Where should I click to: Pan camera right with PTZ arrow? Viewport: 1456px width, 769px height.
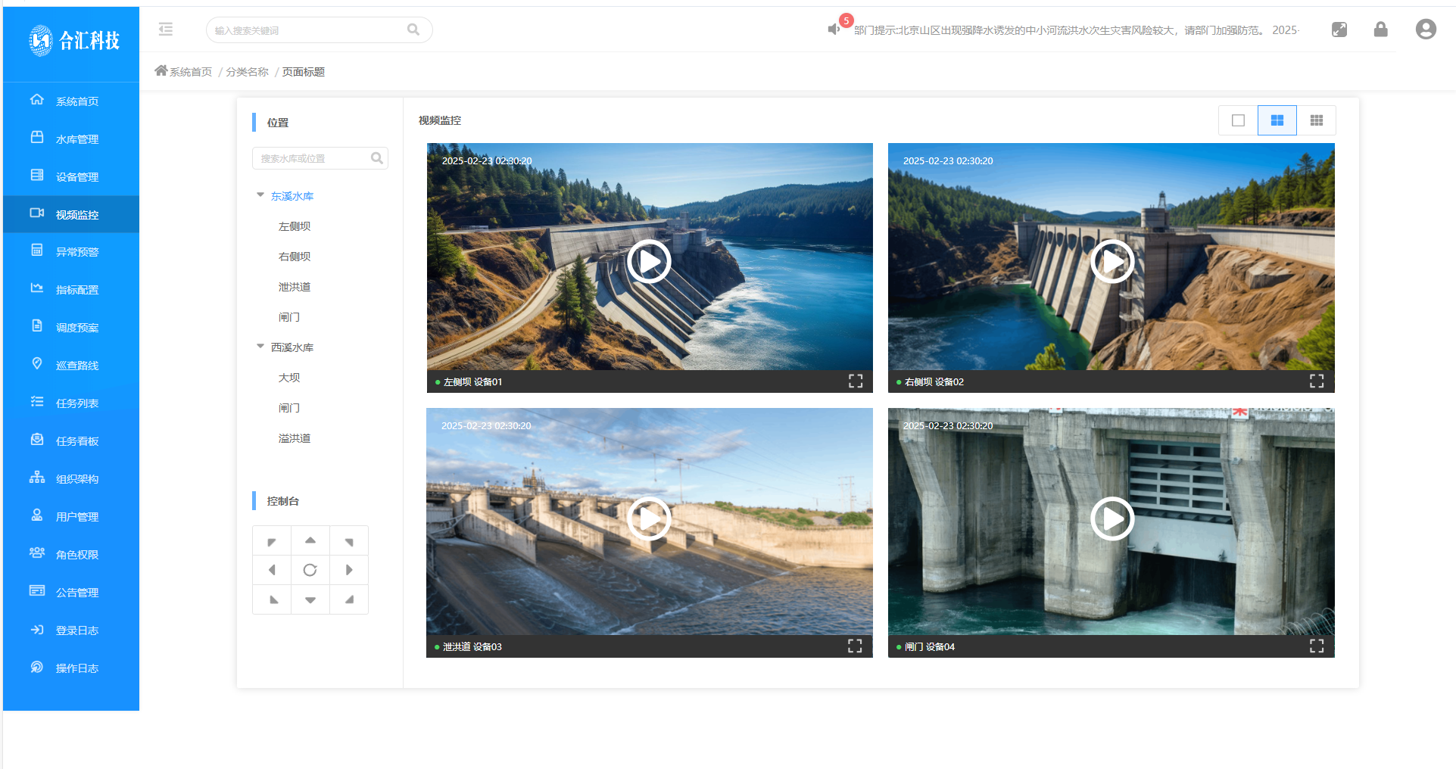point(349,570)
